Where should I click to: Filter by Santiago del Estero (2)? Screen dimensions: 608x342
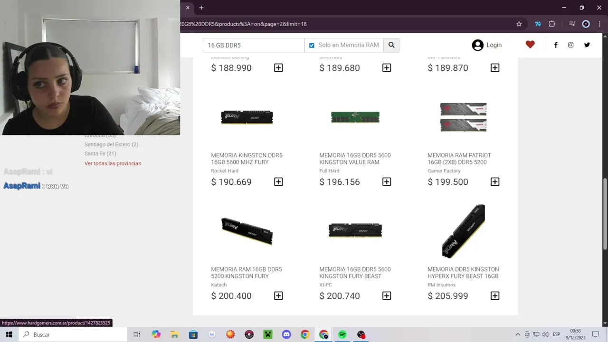111,144
